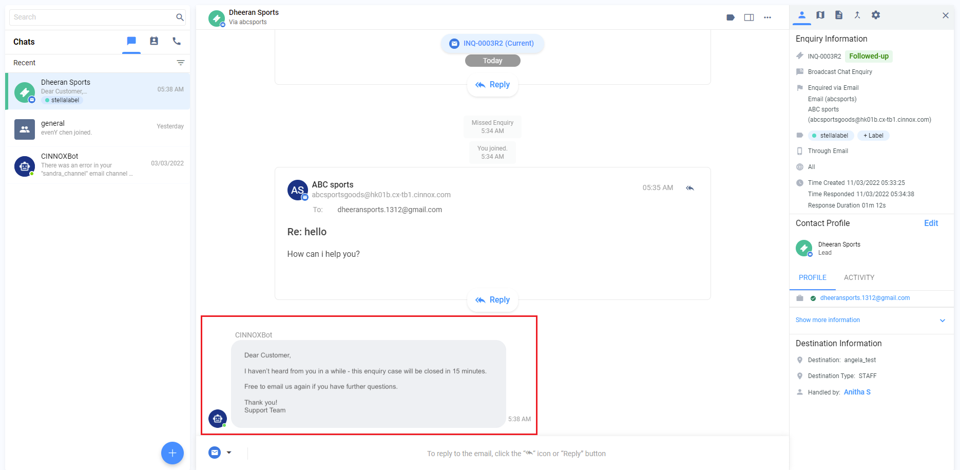Screen dimensions: 960x470
Task: Click the stellalabel tag in chat list
Action: pyautogui.click(x=62, y=101)
